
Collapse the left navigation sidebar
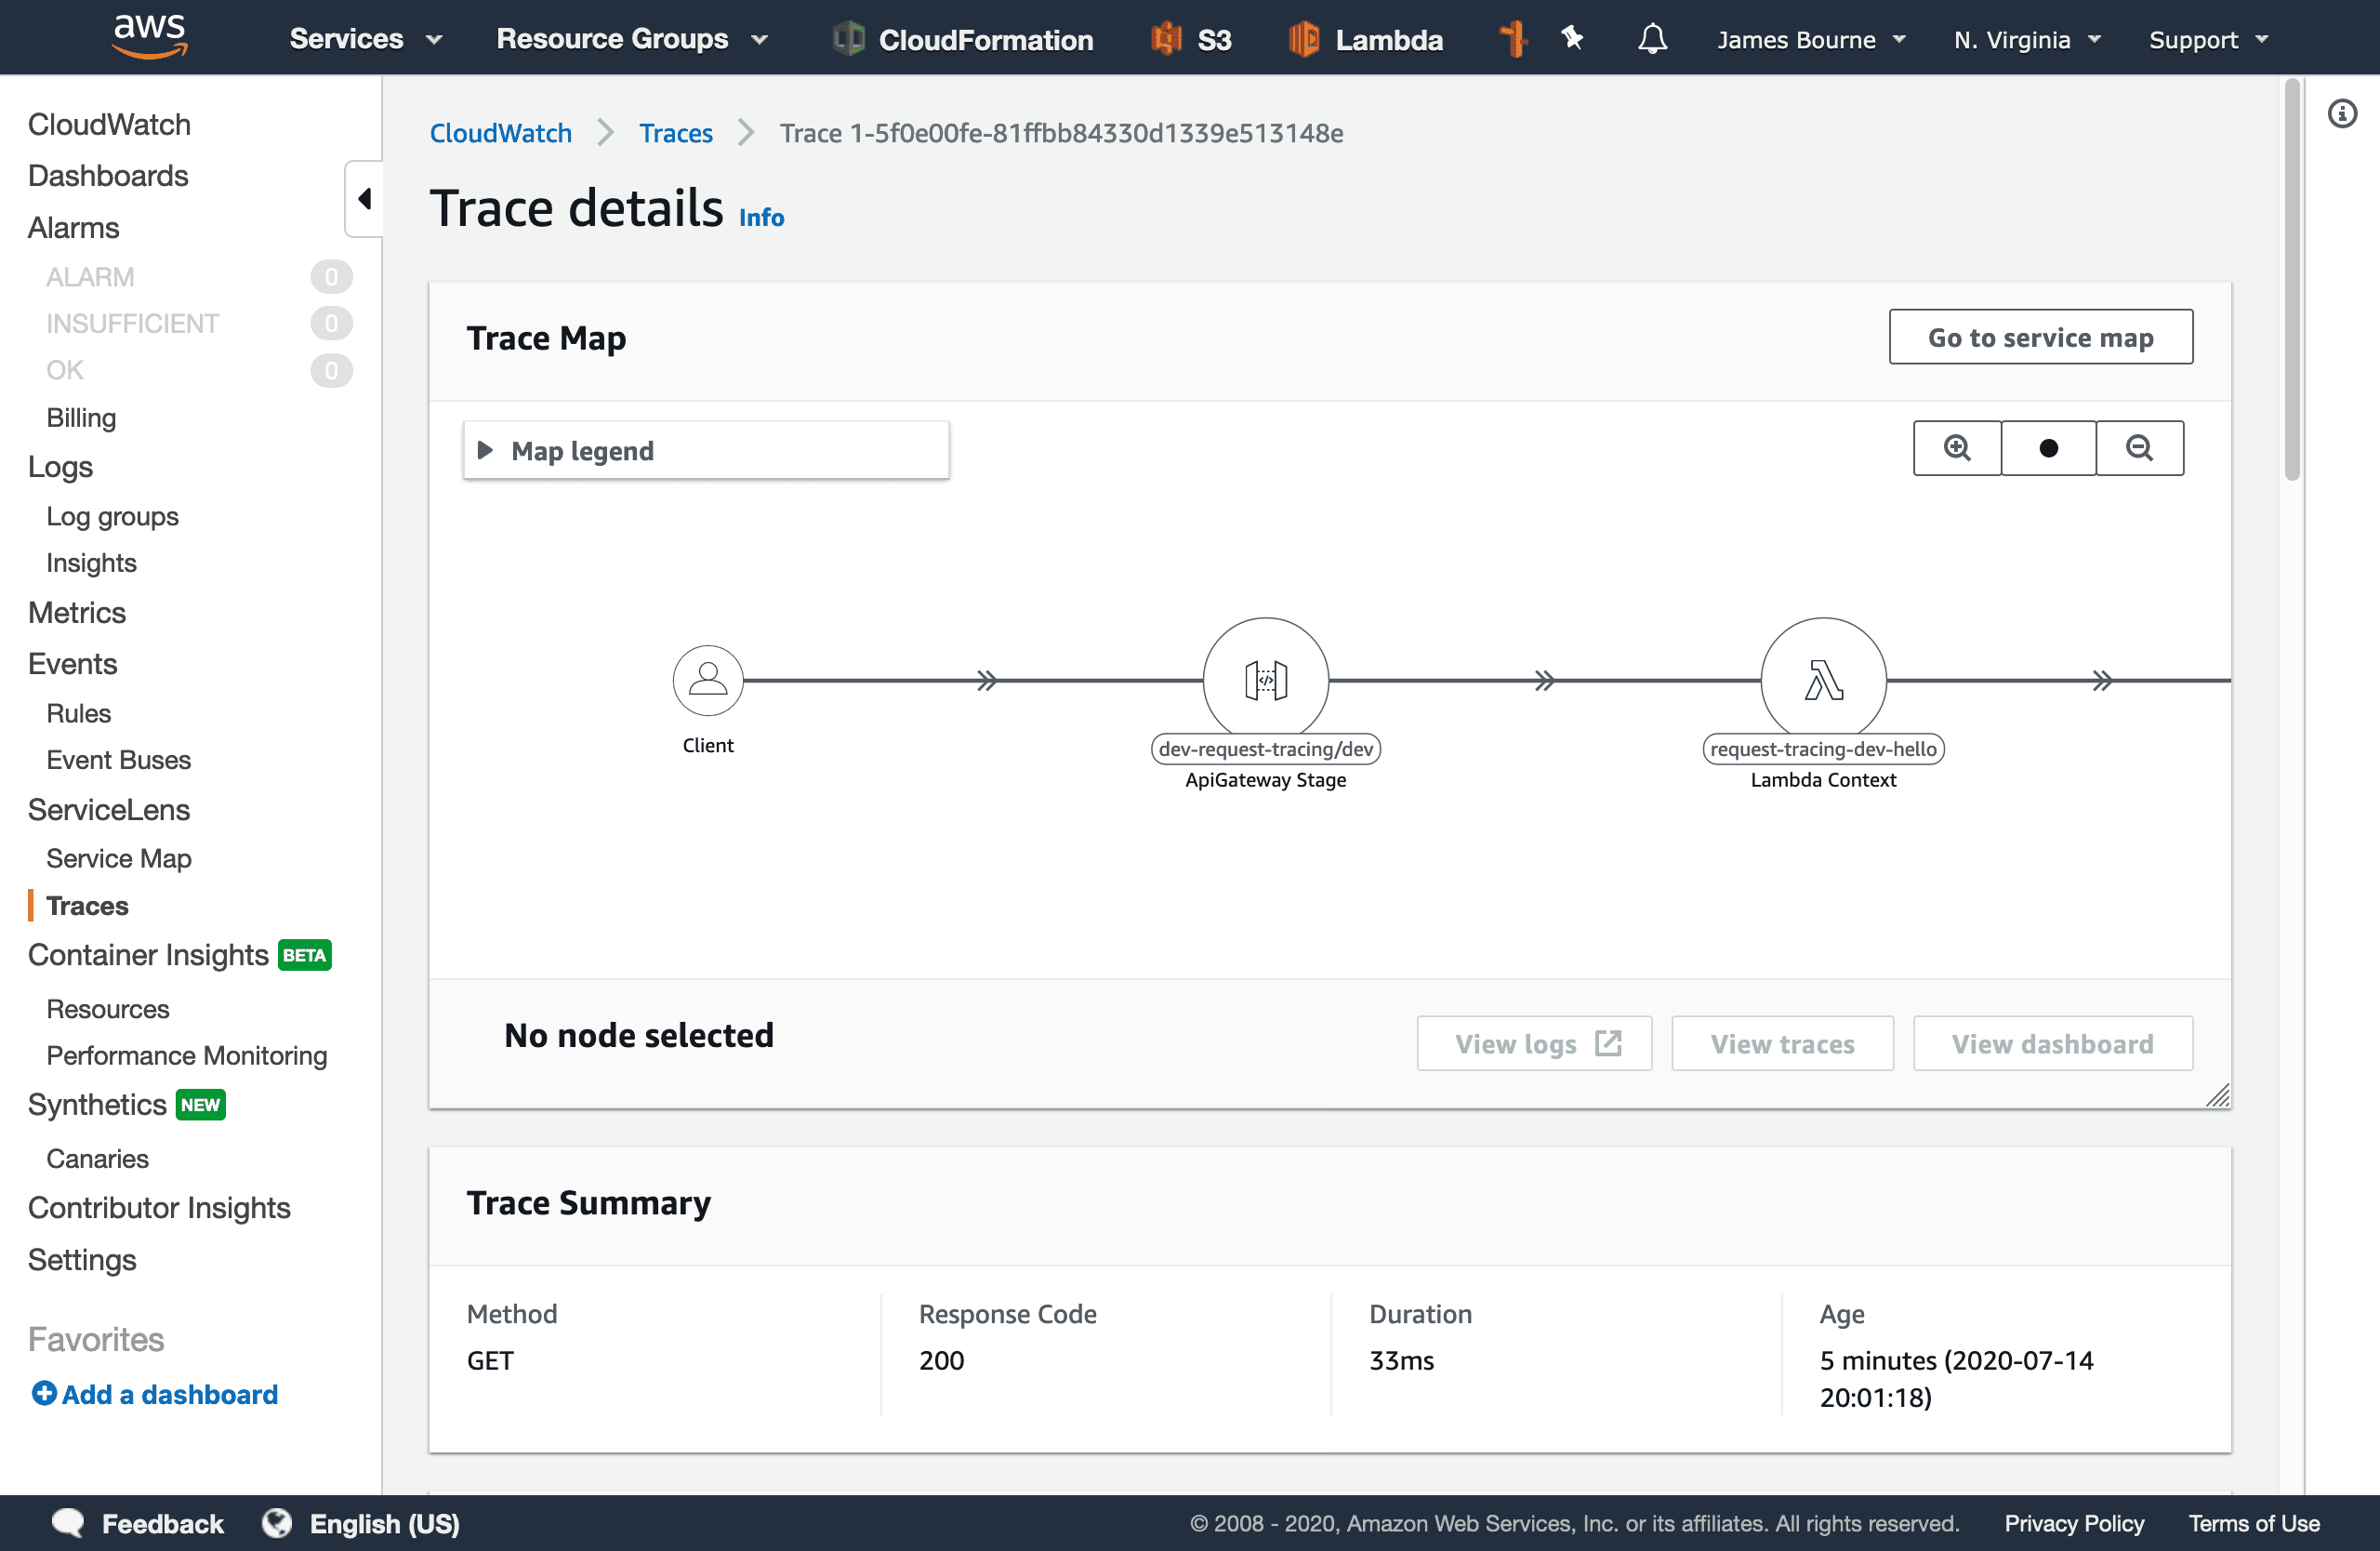tap(364, 198)
